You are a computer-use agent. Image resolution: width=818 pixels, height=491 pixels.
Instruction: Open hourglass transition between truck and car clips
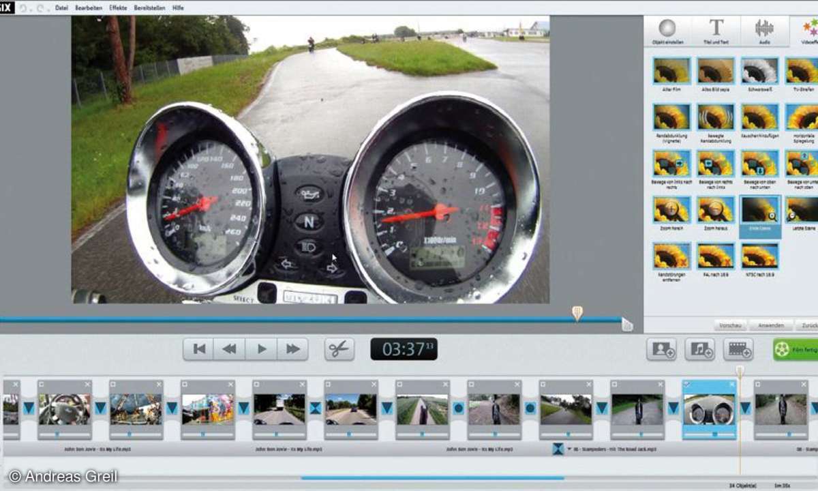pos(315,408)
